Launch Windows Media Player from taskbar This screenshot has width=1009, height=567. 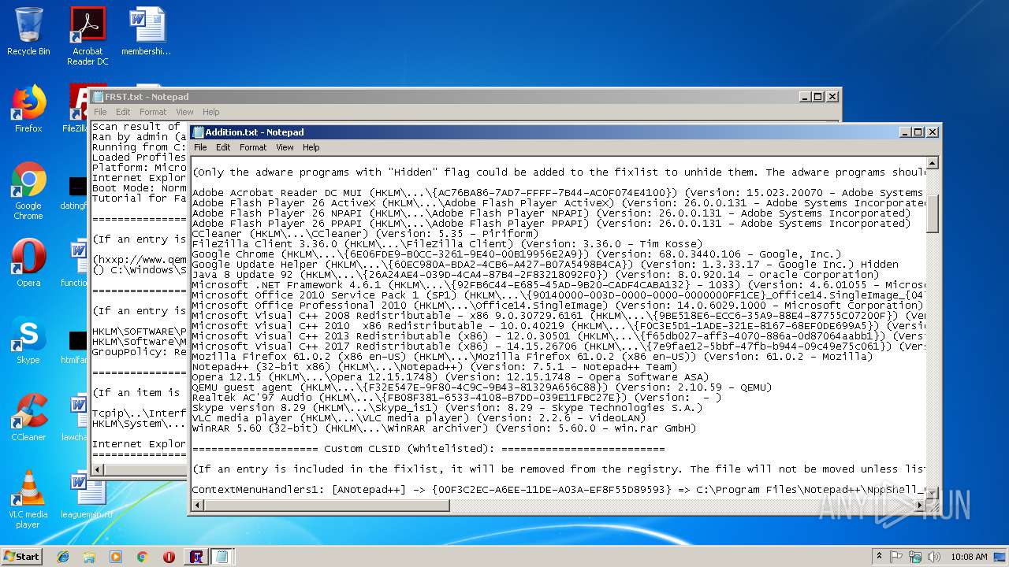[x=116, y=557]
